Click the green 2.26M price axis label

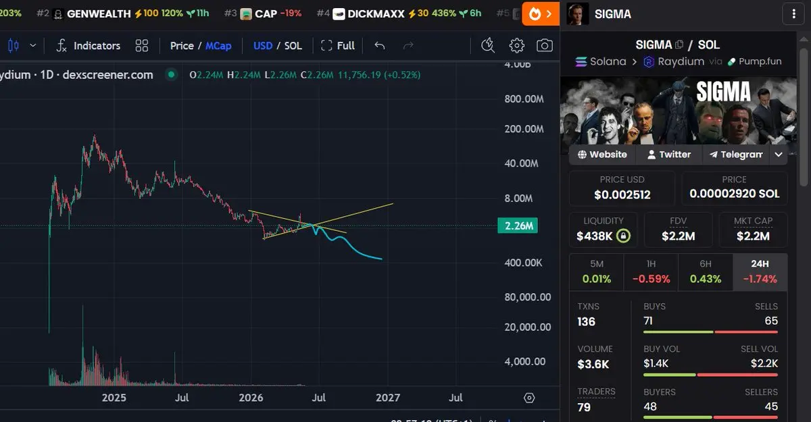point(517,226)
